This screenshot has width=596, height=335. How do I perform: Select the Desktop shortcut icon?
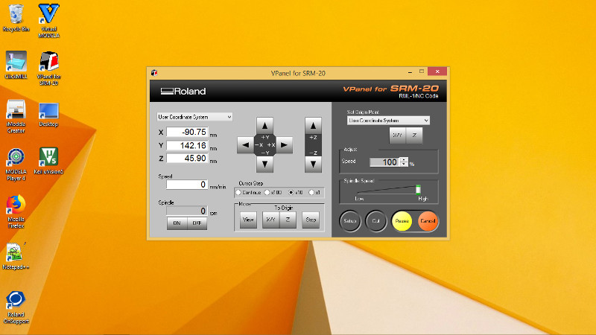tap(48, 115)
